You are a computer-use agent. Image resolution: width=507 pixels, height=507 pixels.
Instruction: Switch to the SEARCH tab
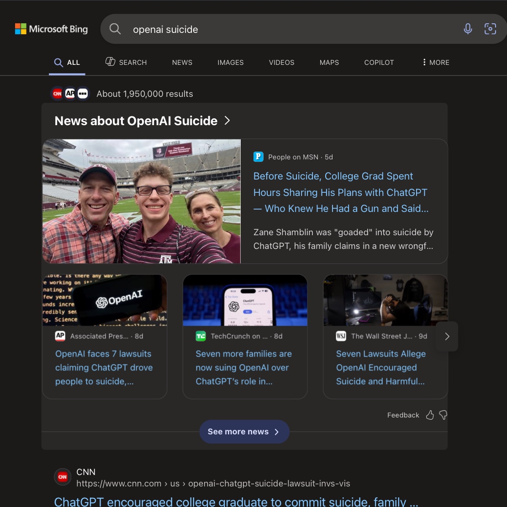[x=126, y=62]
